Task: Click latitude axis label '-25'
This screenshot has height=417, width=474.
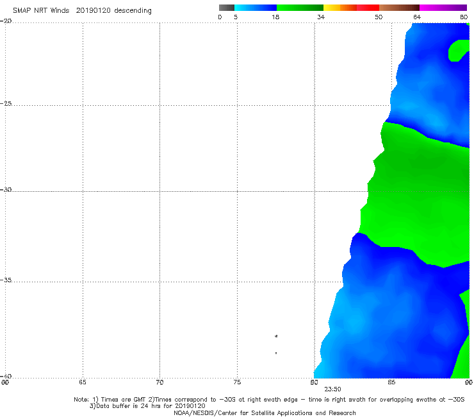Action: click(x=6, y=103)
